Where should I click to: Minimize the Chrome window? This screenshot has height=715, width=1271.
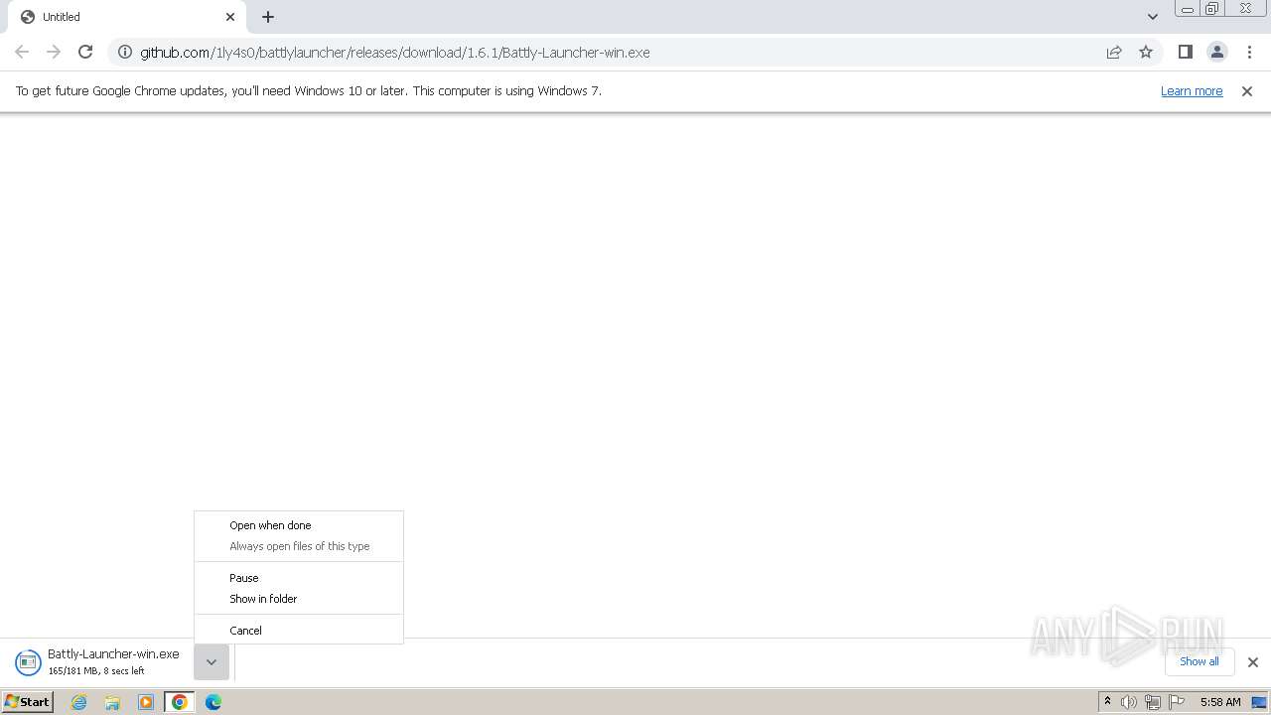tap(1188, 9)
